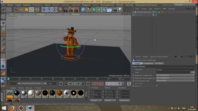Select Texture mode checkered icon
Image resolution: width=198 pixels, height=111 pixels.
tap(3, 28)
